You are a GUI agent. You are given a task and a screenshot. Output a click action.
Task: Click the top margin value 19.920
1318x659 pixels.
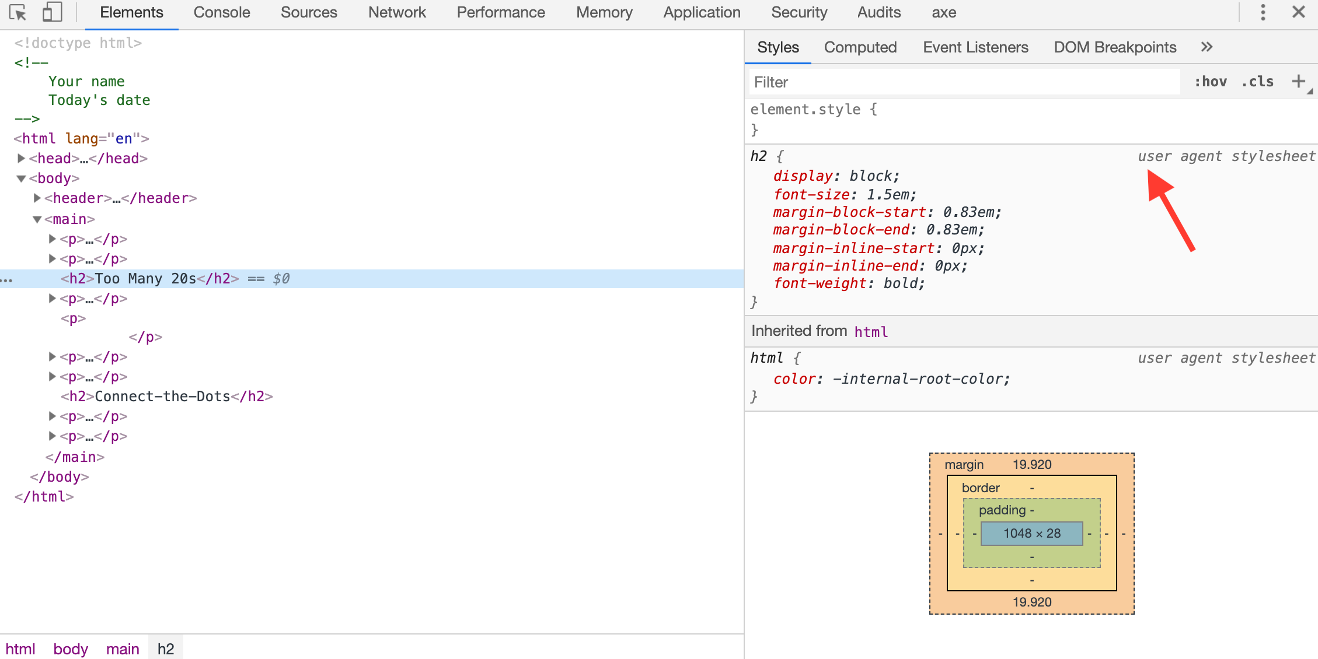(1032, 465)
